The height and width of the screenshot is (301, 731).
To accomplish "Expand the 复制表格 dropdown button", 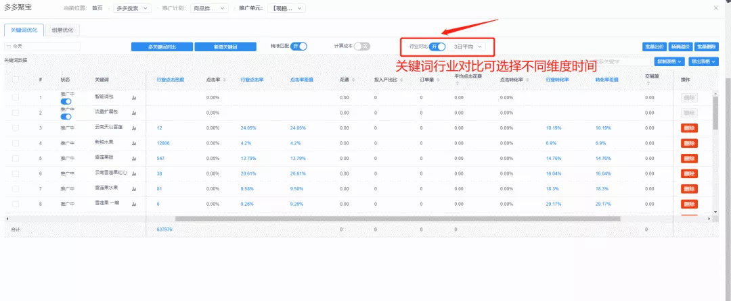I will click(x=669, y=61).
